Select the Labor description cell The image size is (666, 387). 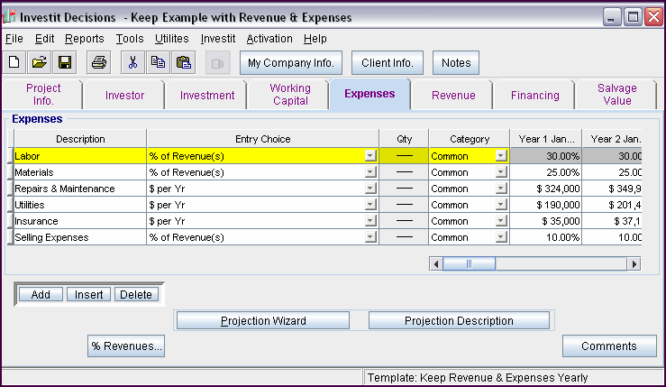pyautogui.click(x=80, y=156)
